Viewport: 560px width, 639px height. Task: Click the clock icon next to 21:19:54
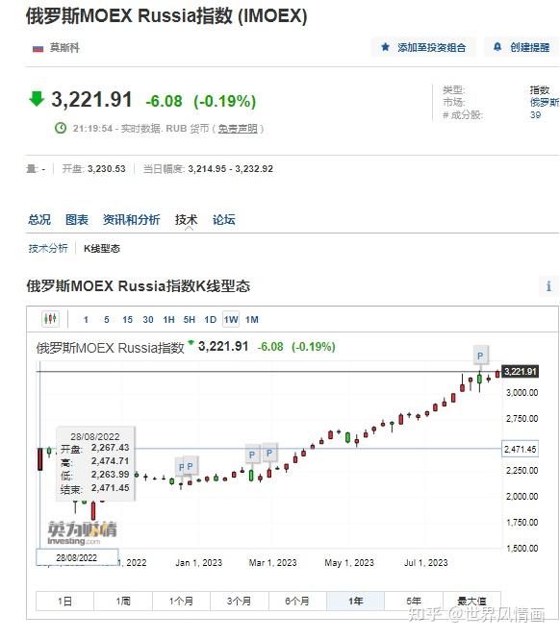(x=61, y=129)
